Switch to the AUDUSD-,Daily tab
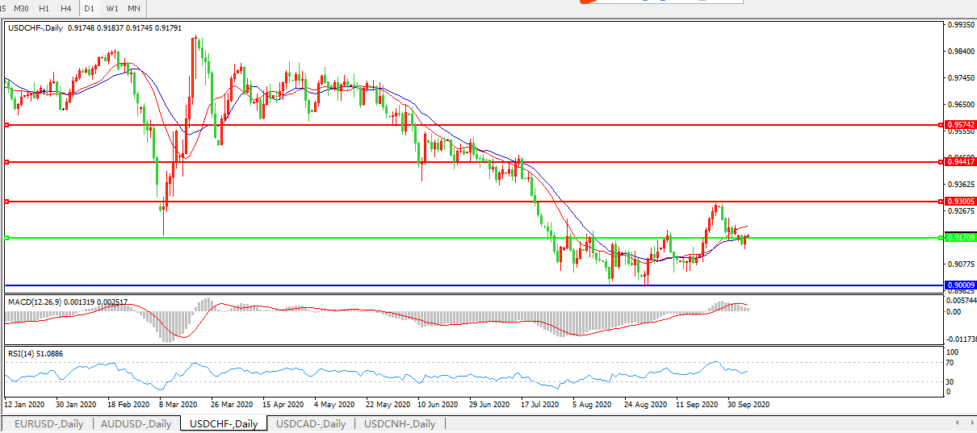Viewport: 977px width, 433px height. point(136,423)
